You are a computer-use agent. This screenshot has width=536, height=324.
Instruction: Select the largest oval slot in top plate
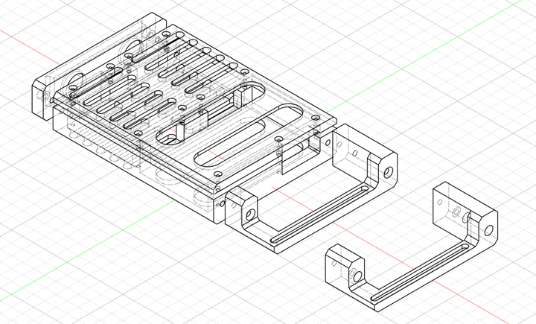249,136
